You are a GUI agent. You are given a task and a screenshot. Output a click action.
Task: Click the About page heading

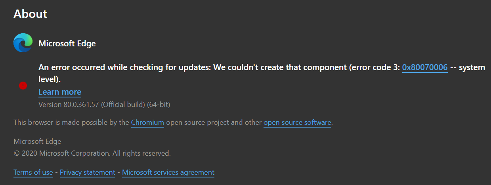tap(30, 14)
